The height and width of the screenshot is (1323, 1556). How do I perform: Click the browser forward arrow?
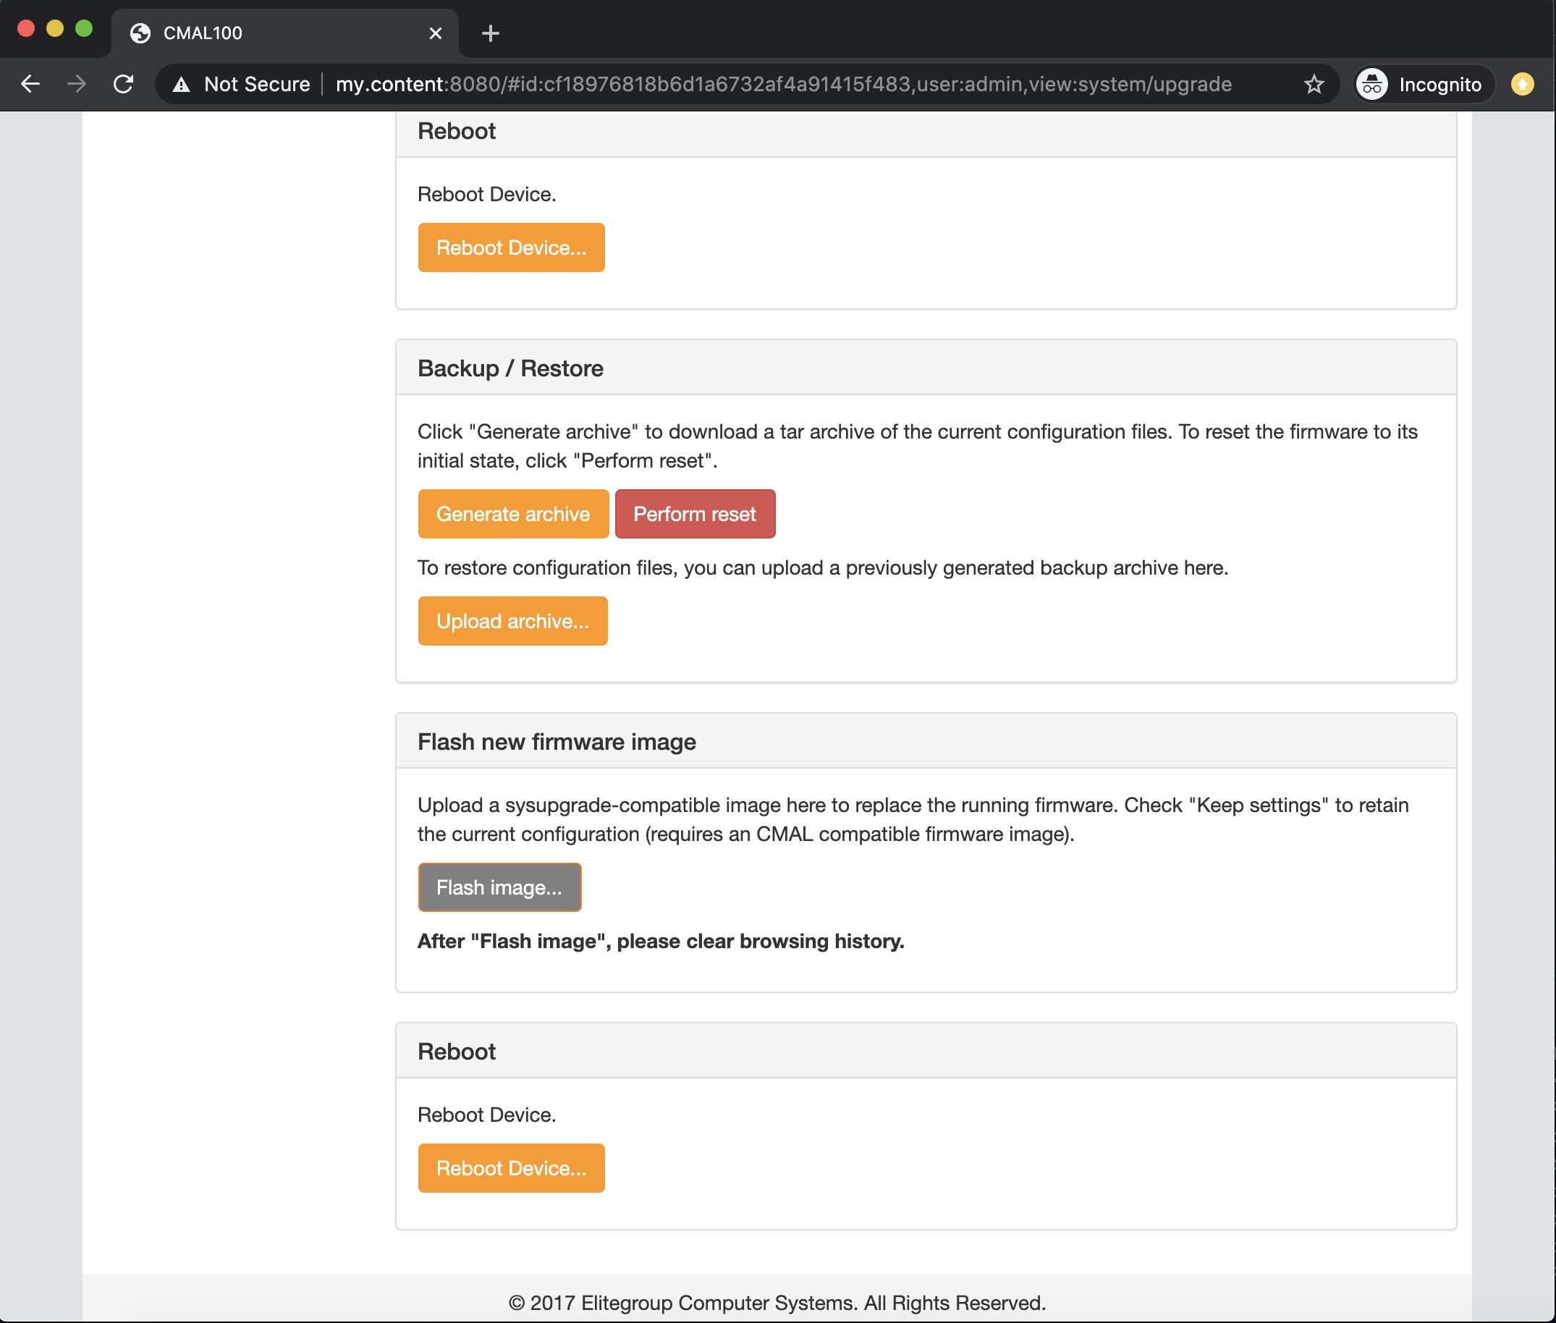(x=77, y=84)
